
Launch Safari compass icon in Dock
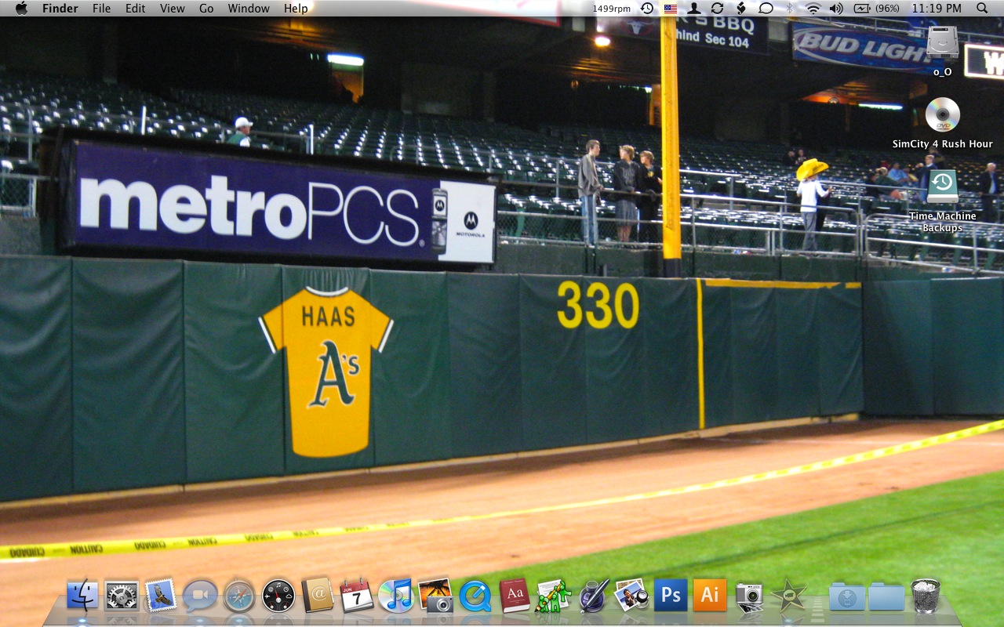[239, 596]
